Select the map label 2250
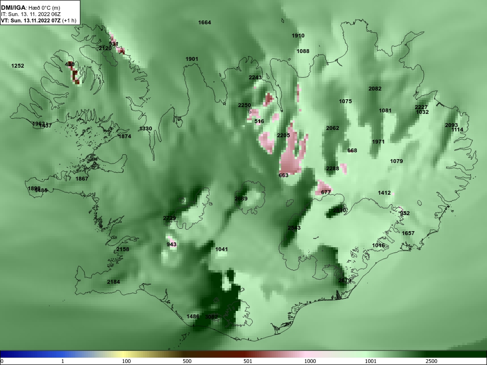Viewport: 487px width, 365px height. (x=244, y=105)
